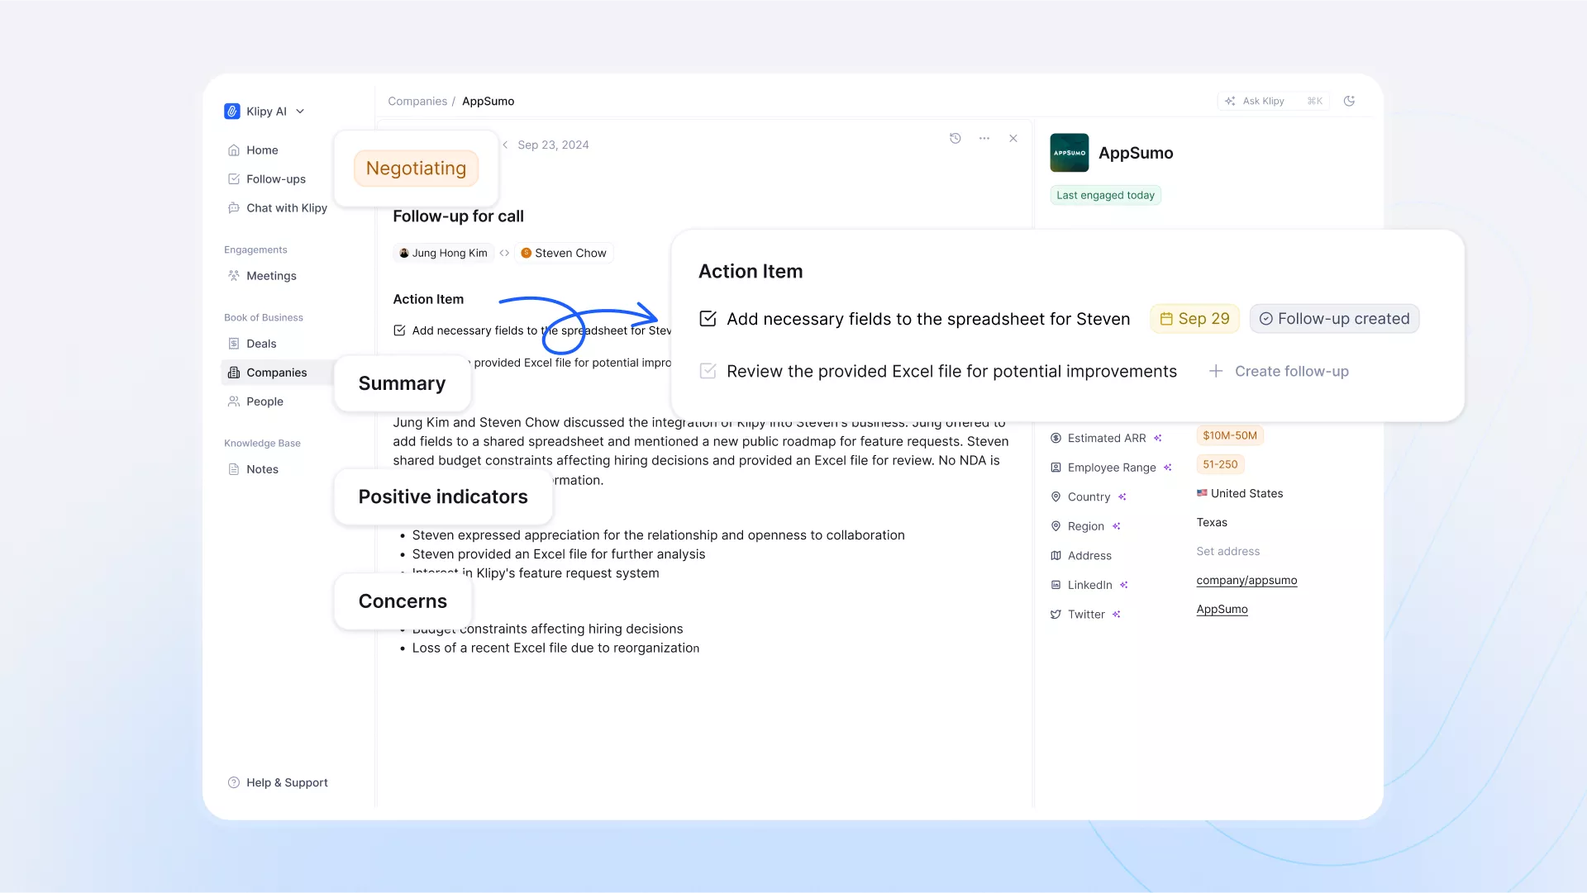
Task: Open the three-dots more options menu
Action: 984,139
